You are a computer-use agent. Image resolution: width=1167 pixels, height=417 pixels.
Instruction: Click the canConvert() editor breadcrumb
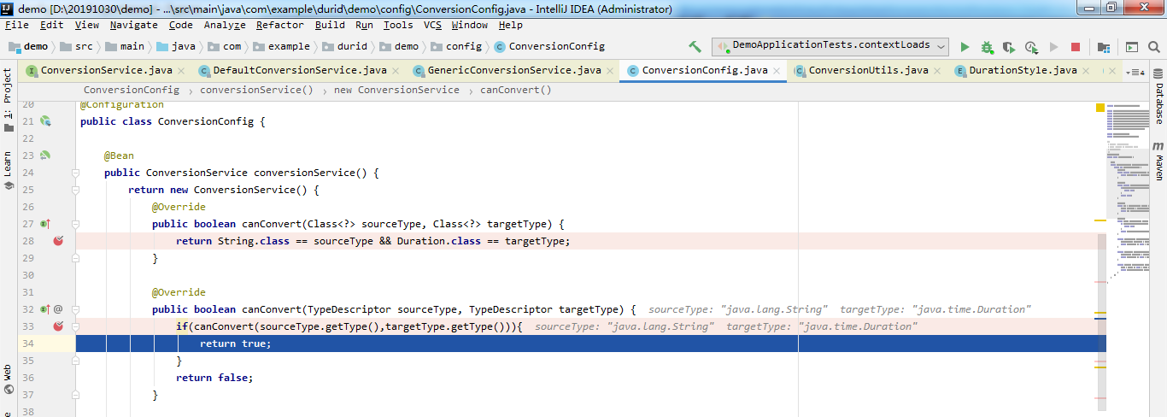[x=515, y=90]
